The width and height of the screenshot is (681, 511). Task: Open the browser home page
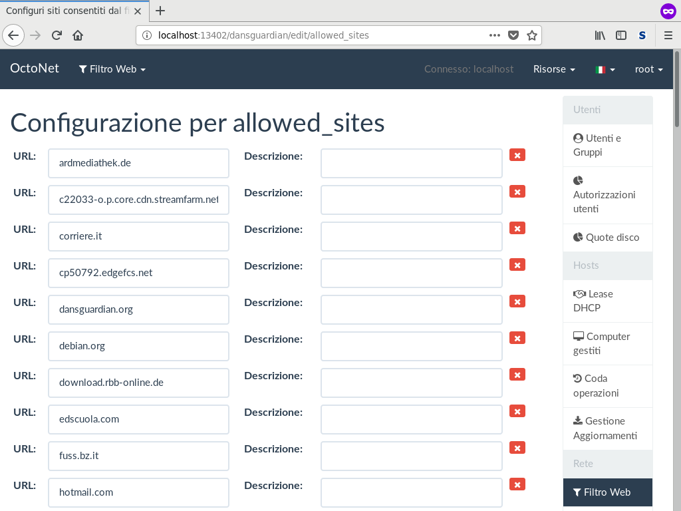pyautogui.click(x=78, y=35)
